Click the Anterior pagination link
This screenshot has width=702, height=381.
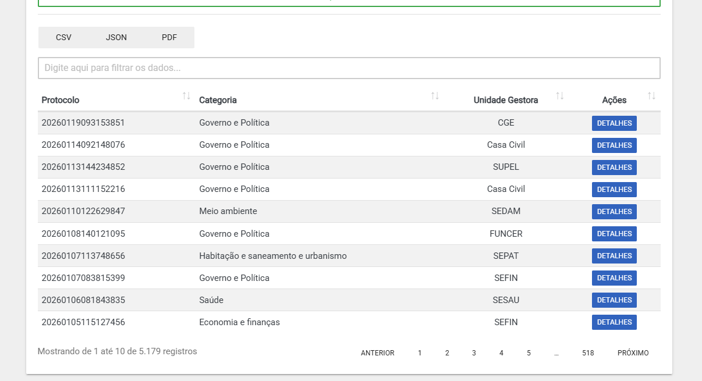coord(377,353)
